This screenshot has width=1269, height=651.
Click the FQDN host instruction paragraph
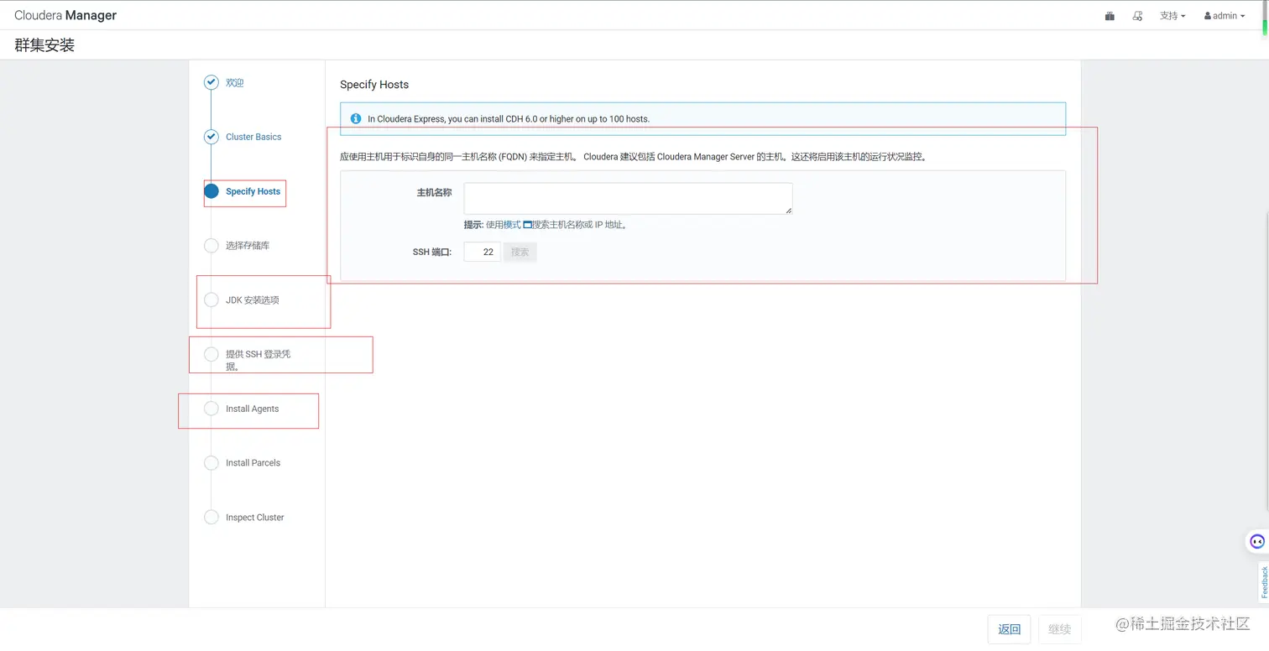pyautogui.click(x=633, y=157)
